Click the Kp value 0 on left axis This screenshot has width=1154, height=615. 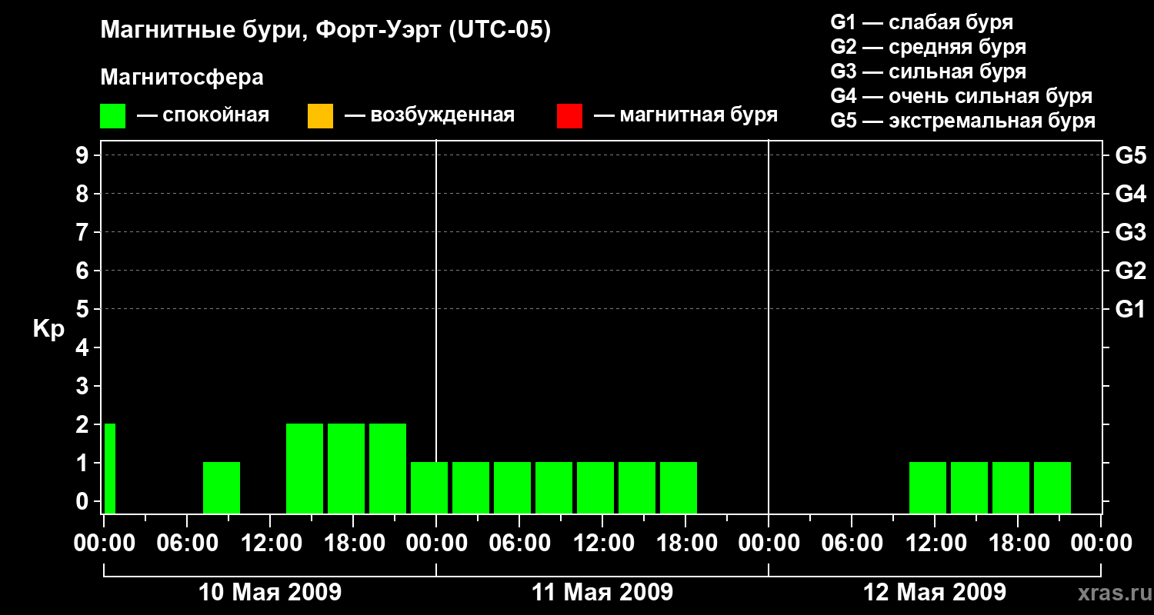point(83,501)
